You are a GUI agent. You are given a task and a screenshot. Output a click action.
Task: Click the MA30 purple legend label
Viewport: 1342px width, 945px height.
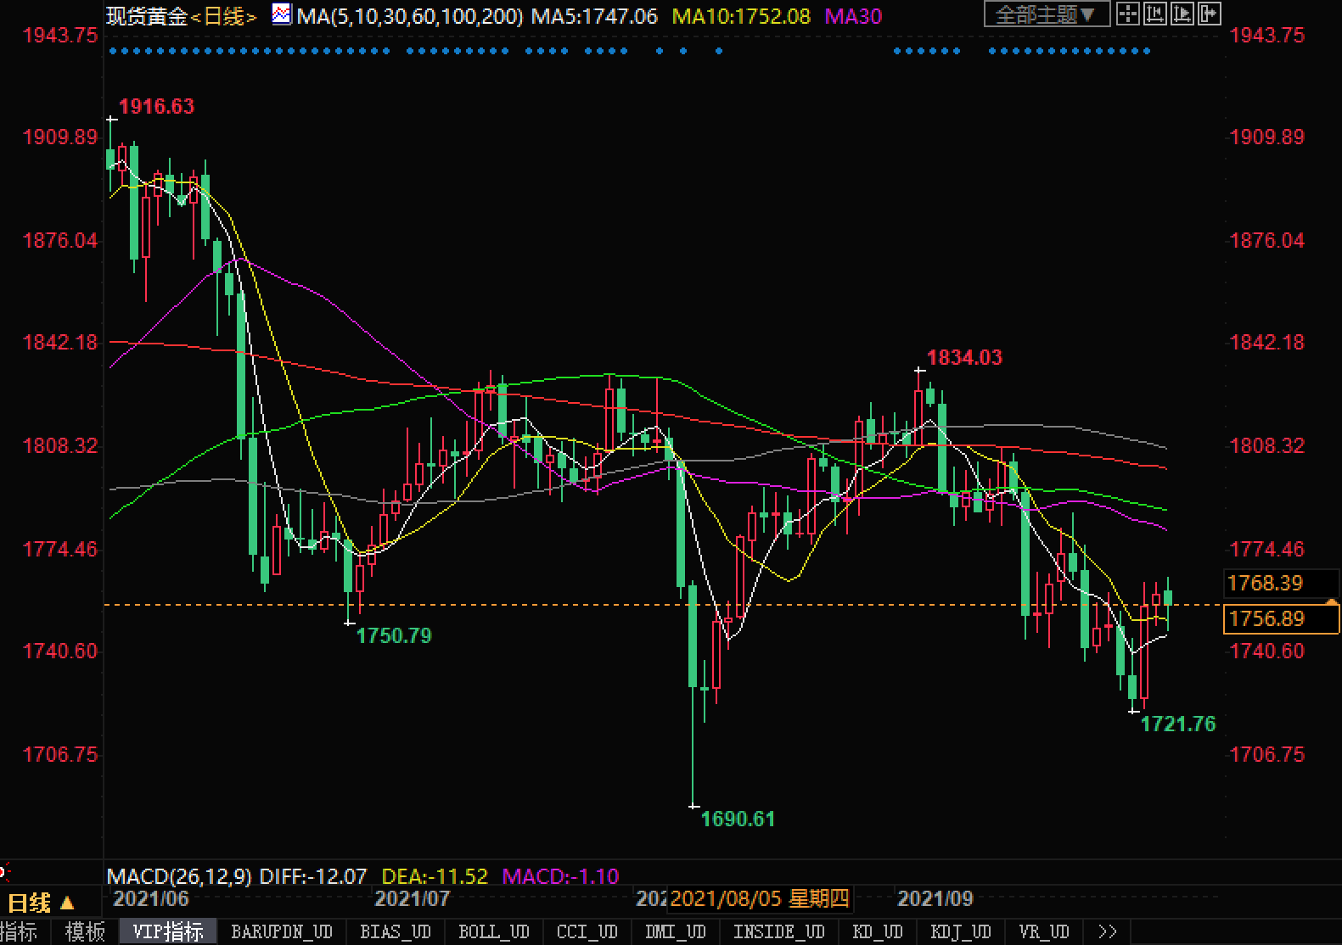pos(853,16)
